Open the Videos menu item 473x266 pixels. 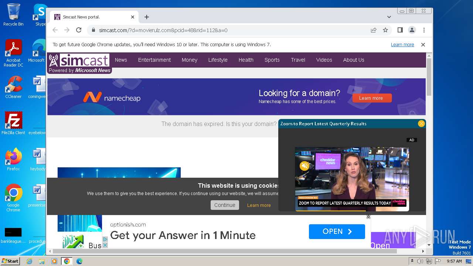coord(324,60)
